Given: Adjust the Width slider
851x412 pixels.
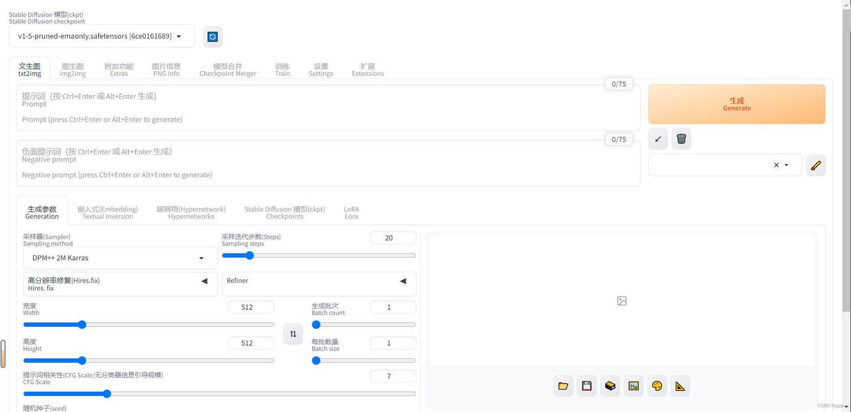Looking at the screenshot, I should click(148, 325).
